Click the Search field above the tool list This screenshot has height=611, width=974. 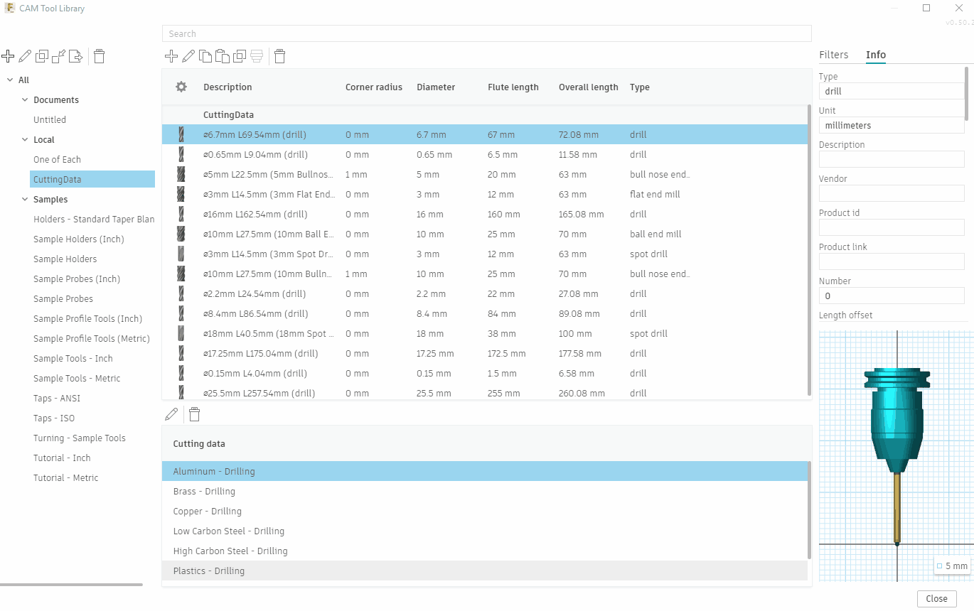coord(486,33)
